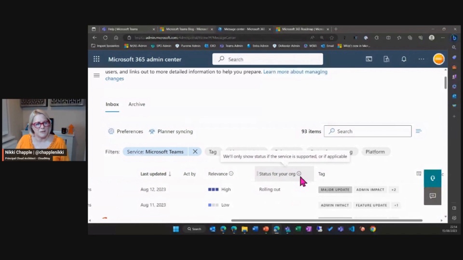Viewport: 463px width, 260px height.
Task: Open the Tag filter pill
Action: (213, 152)
